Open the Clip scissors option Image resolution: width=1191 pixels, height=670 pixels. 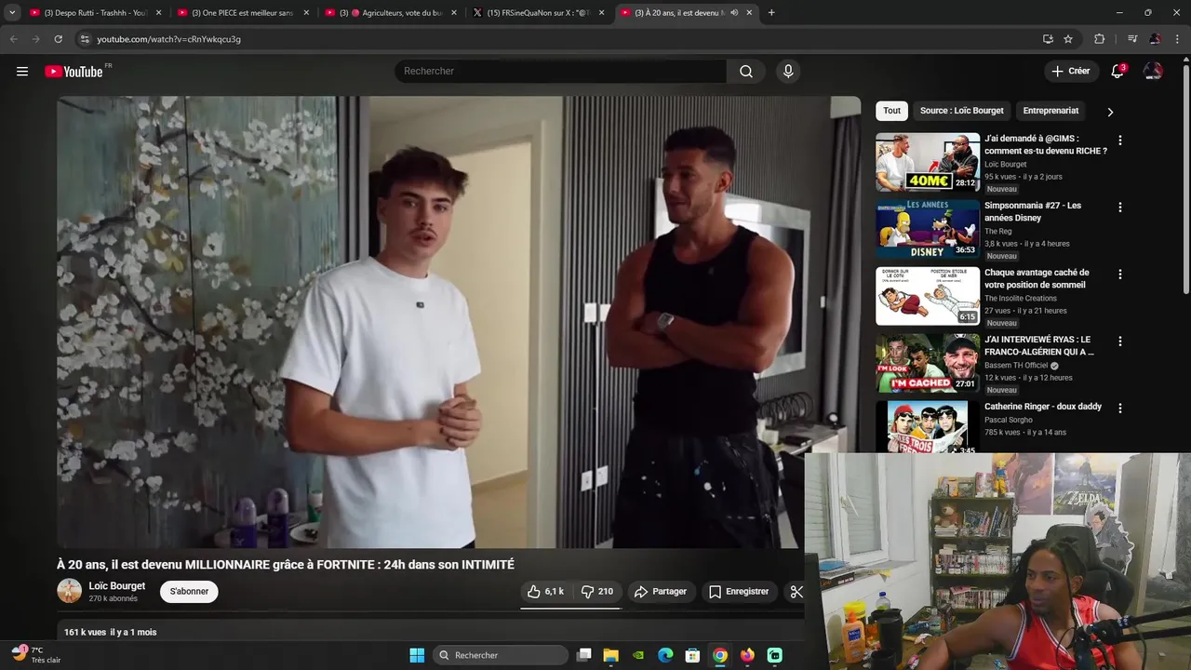[x=796, y=592]
